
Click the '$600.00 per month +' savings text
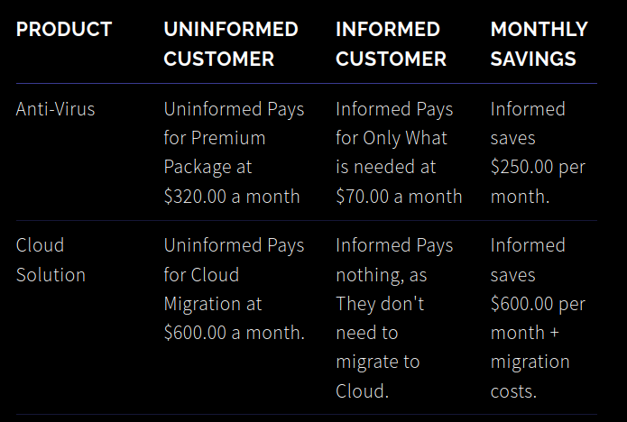[538, 318]
